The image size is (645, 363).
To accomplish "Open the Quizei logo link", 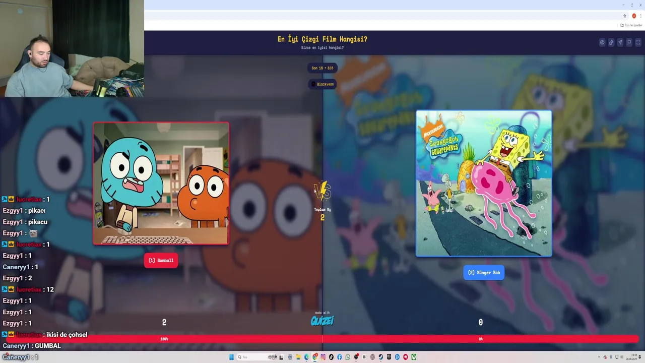I will [x=322, y=320].
